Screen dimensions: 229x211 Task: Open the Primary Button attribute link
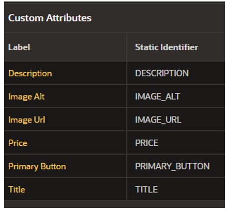37,166
